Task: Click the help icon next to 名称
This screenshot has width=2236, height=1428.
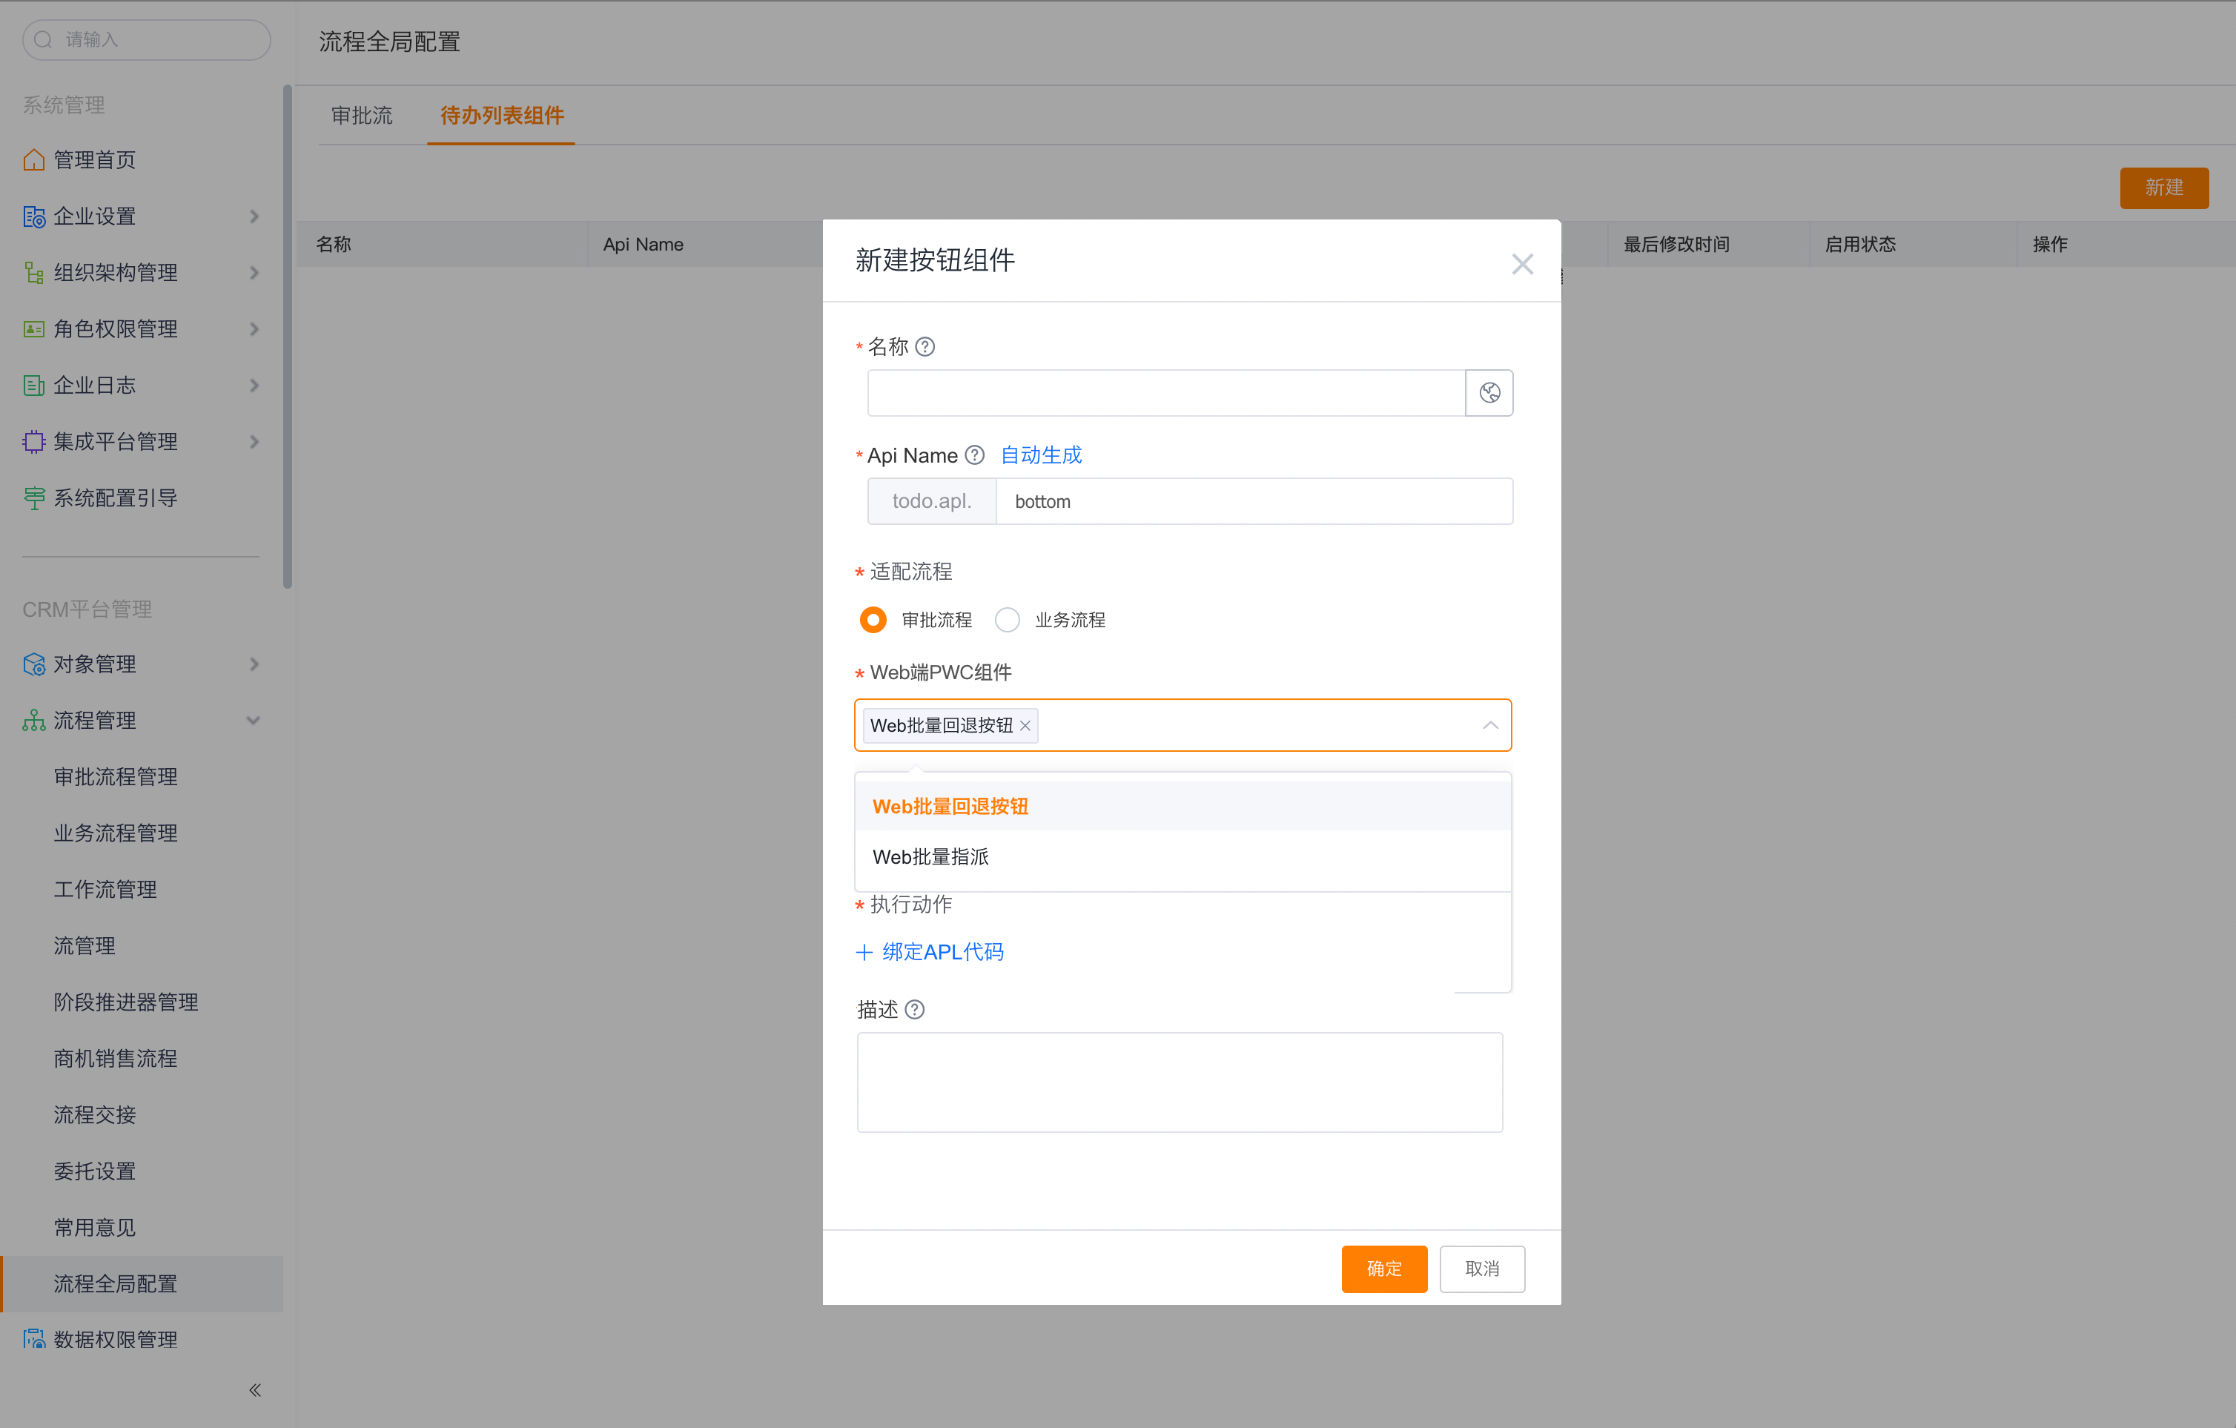Action: coord(924,346)
